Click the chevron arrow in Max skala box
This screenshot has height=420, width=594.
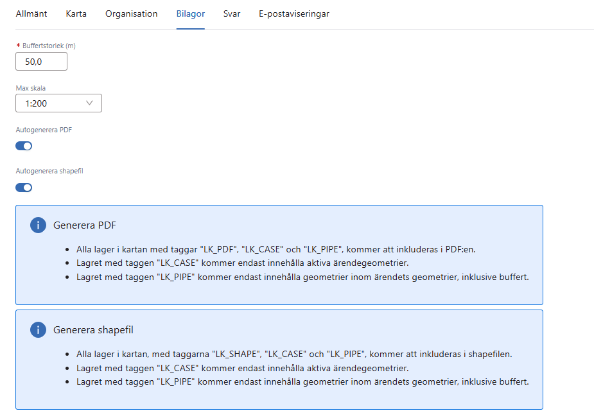click(x=89, y=103)
